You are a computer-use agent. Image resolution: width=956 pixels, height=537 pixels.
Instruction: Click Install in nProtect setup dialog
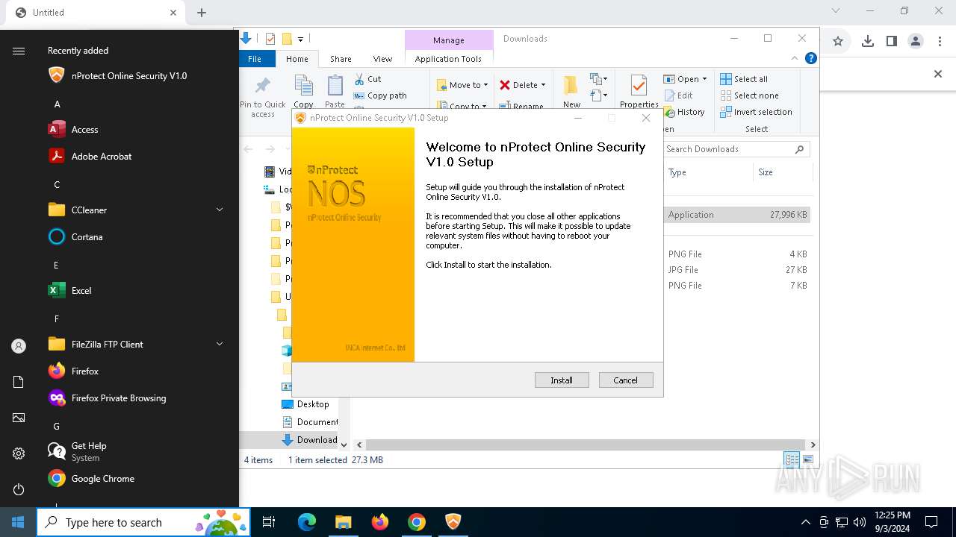562,380
